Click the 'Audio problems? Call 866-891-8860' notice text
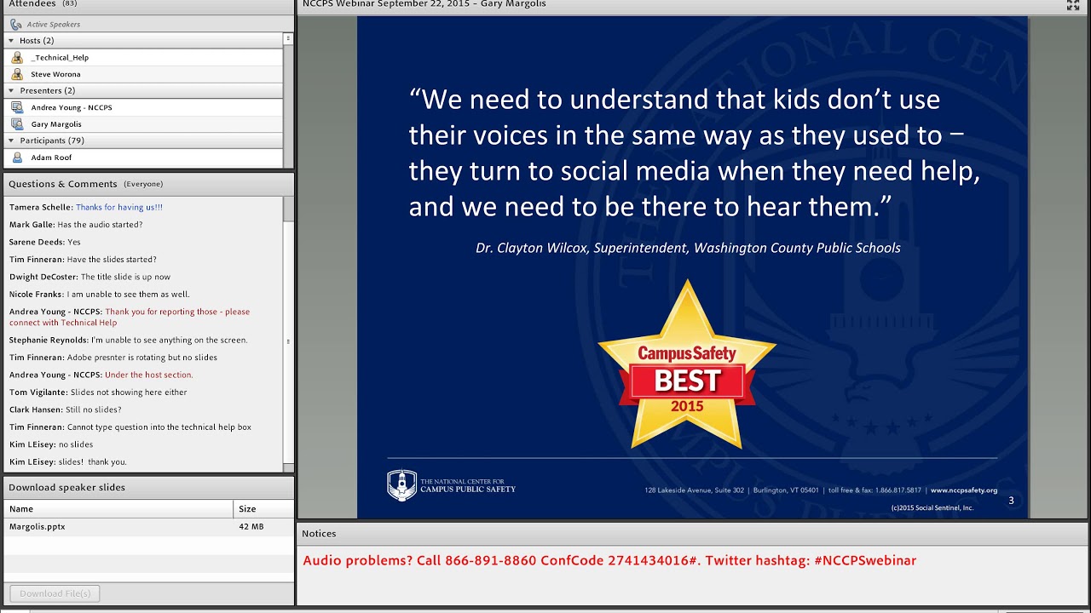 (609, 560)
